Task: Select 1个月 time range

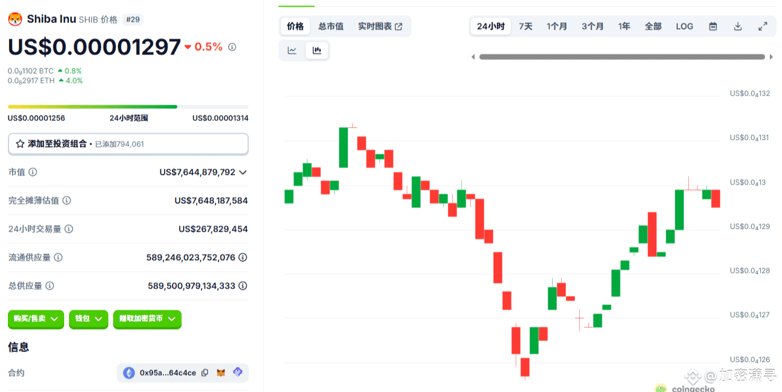Action: point(557,26)
